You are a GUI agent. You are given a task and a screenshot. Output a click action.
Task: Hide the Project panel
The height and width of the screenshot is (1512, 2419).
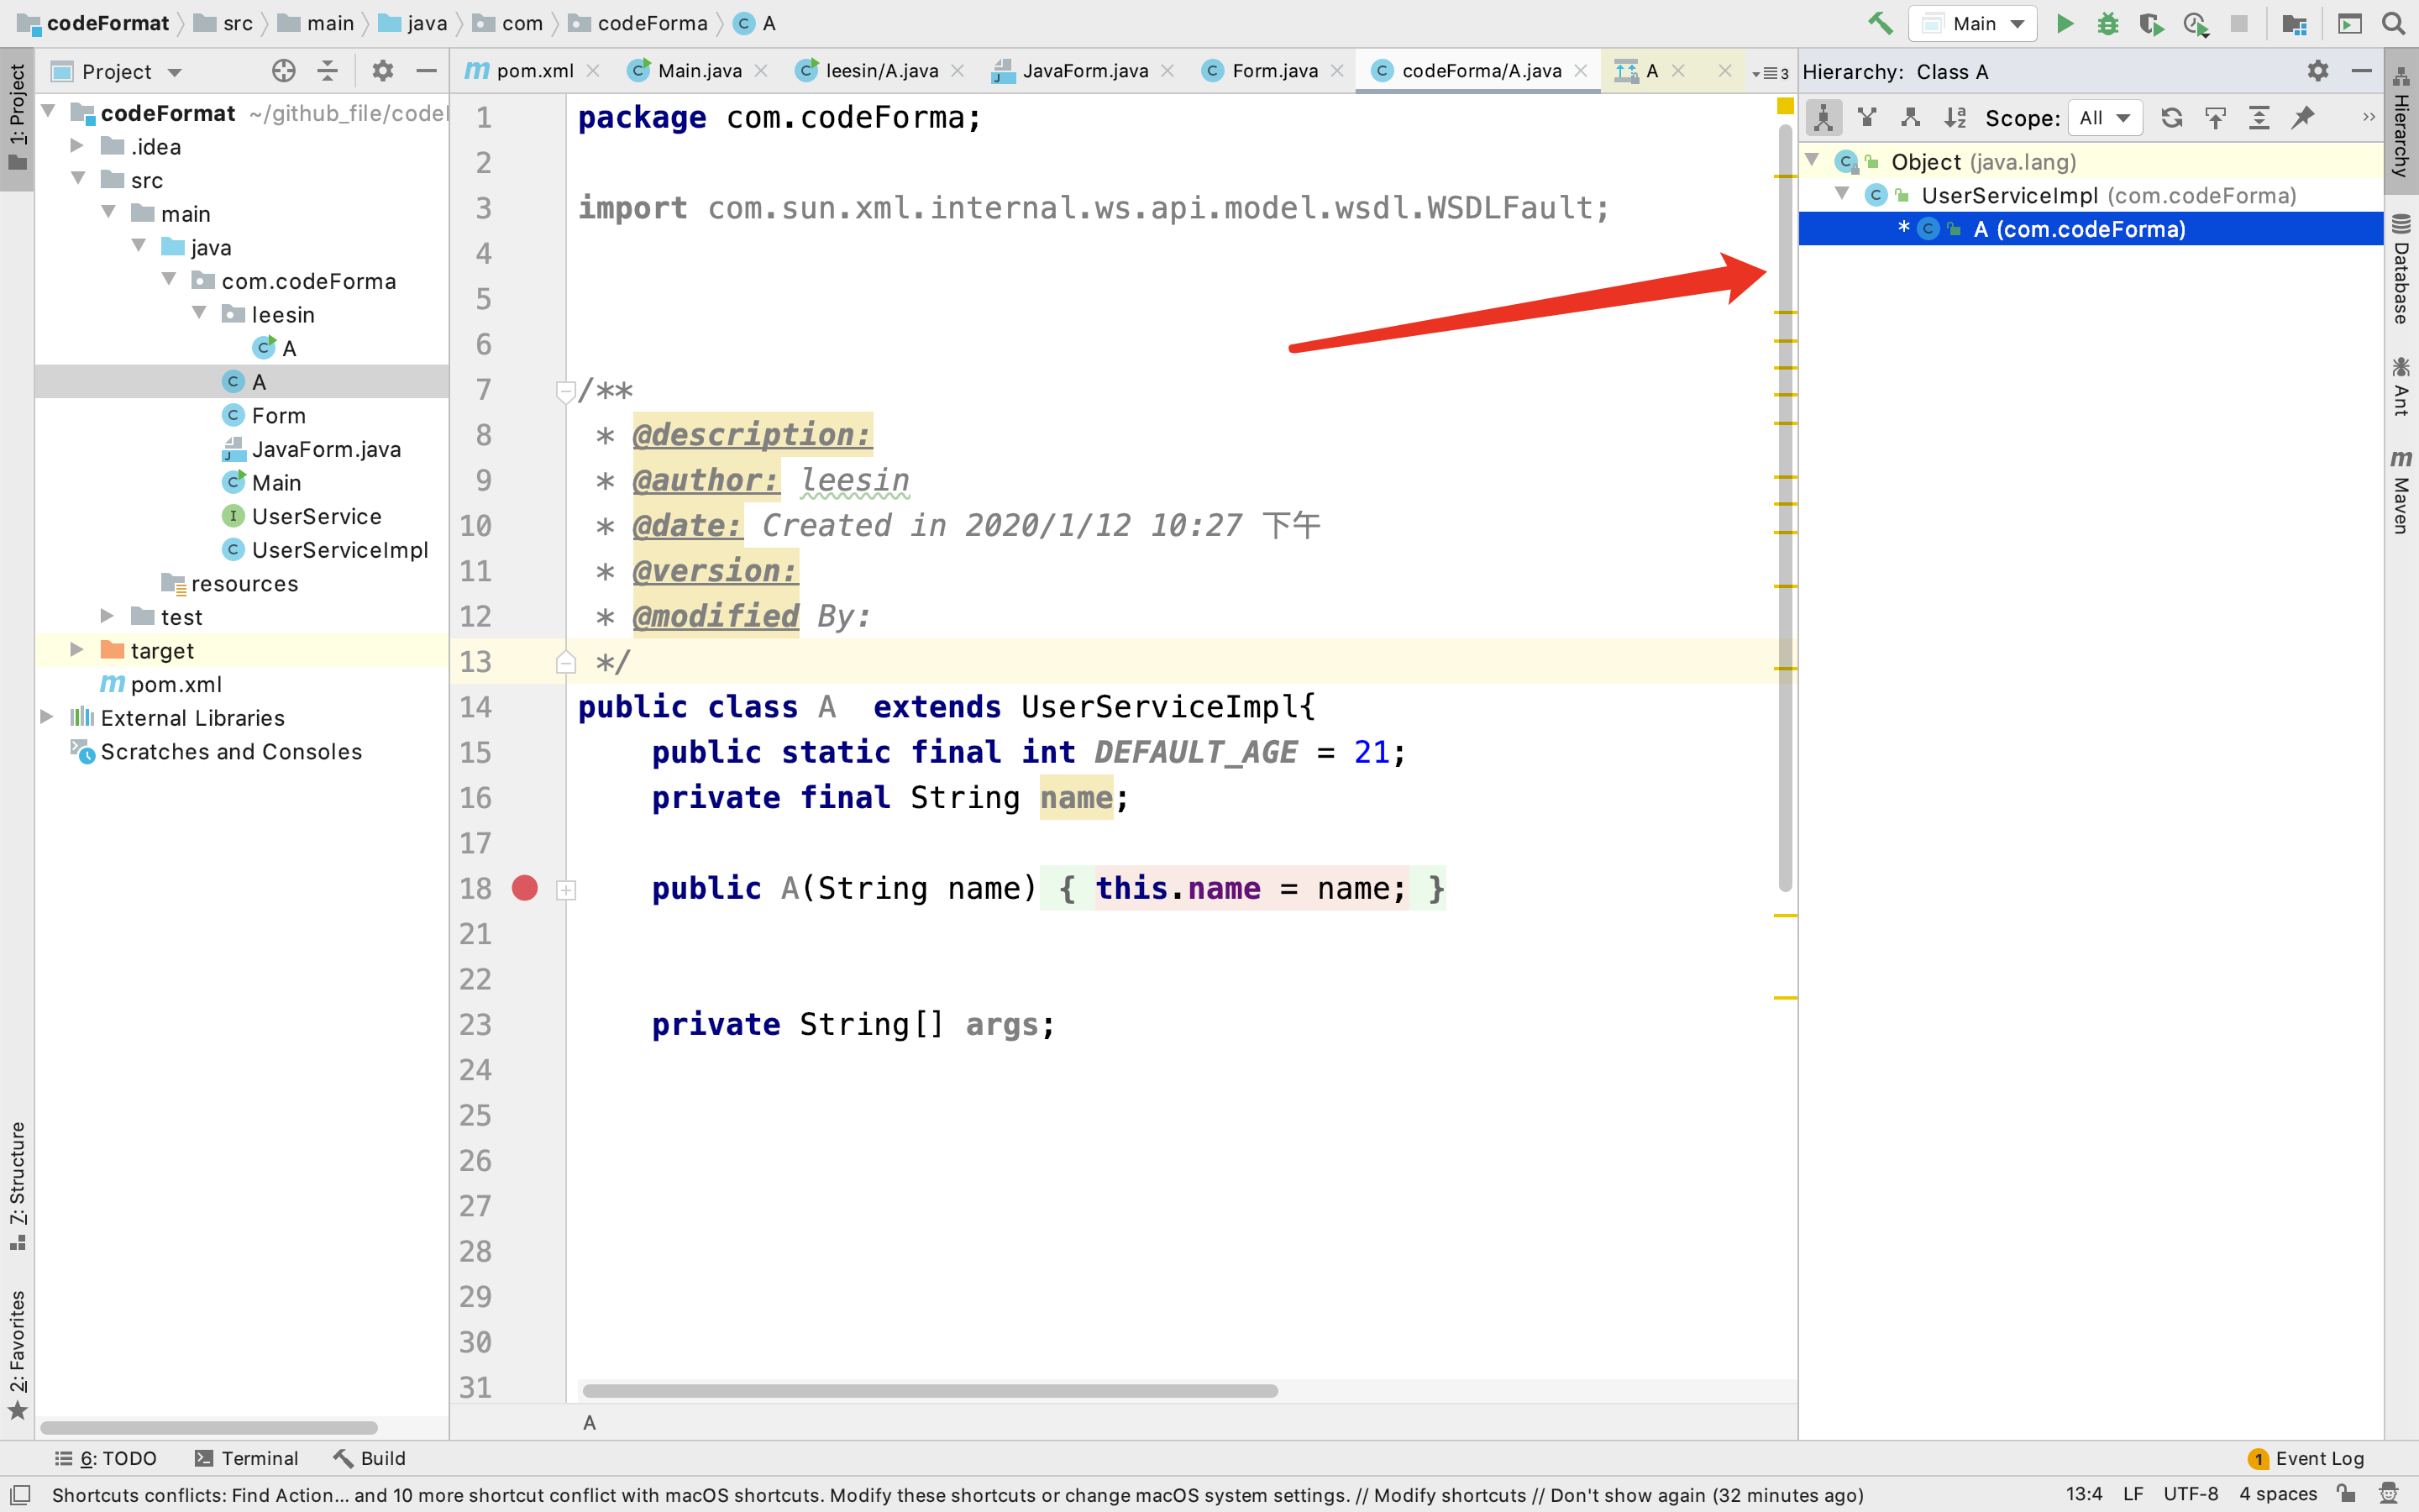pyautogui.click(x=426, y=71)
